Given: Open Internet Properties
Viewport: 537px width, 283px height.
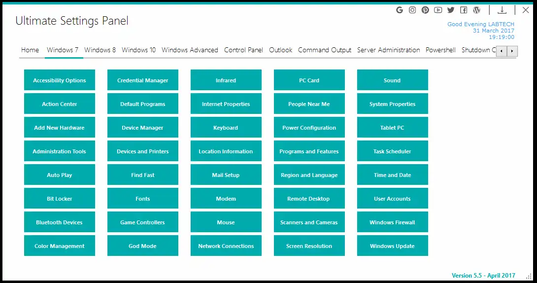Looking at the screenshot, I should point(226,104).
